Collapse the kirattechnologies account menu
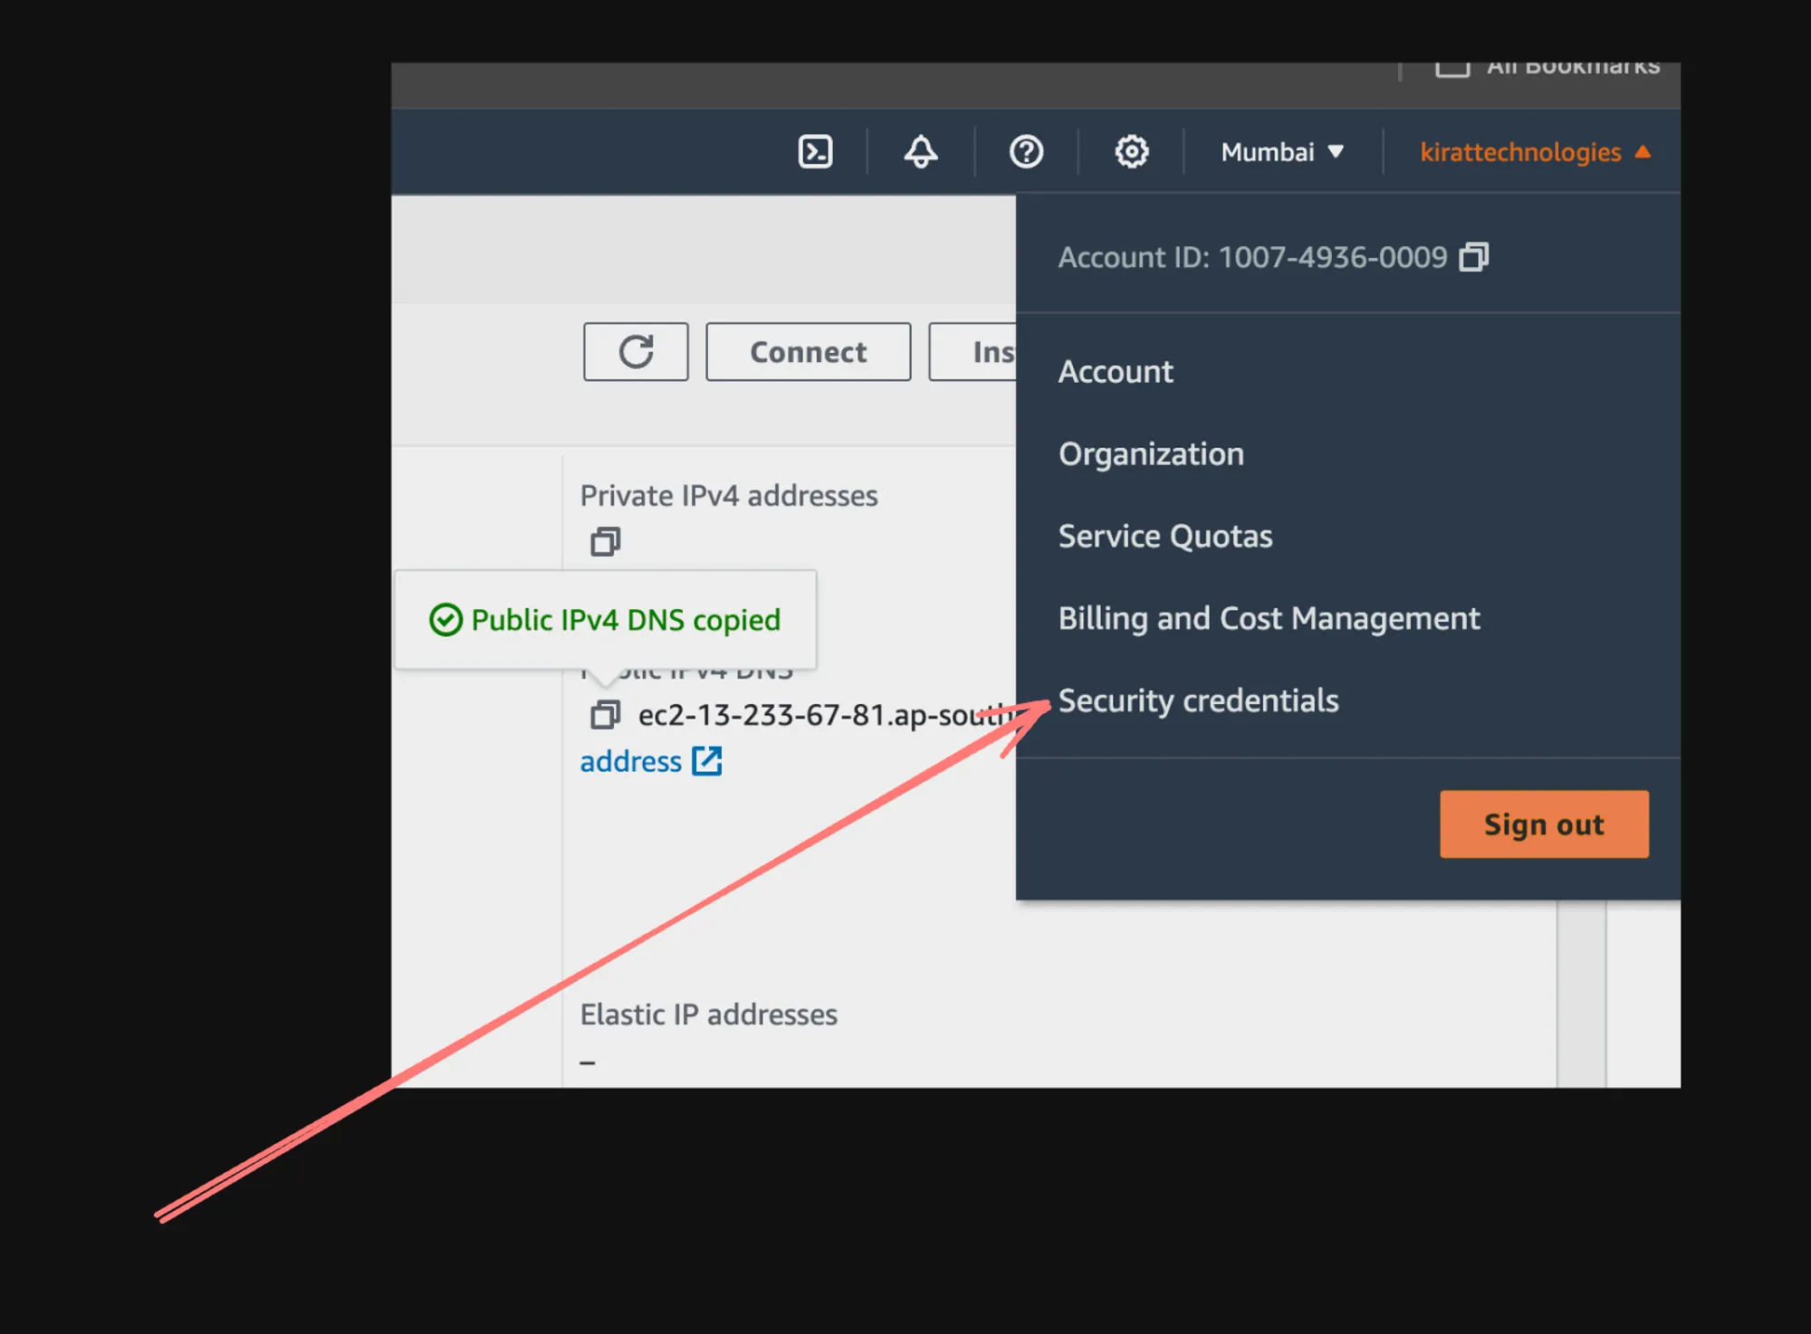The height and width of the screenshot is (1334, 1811). 1535,152
